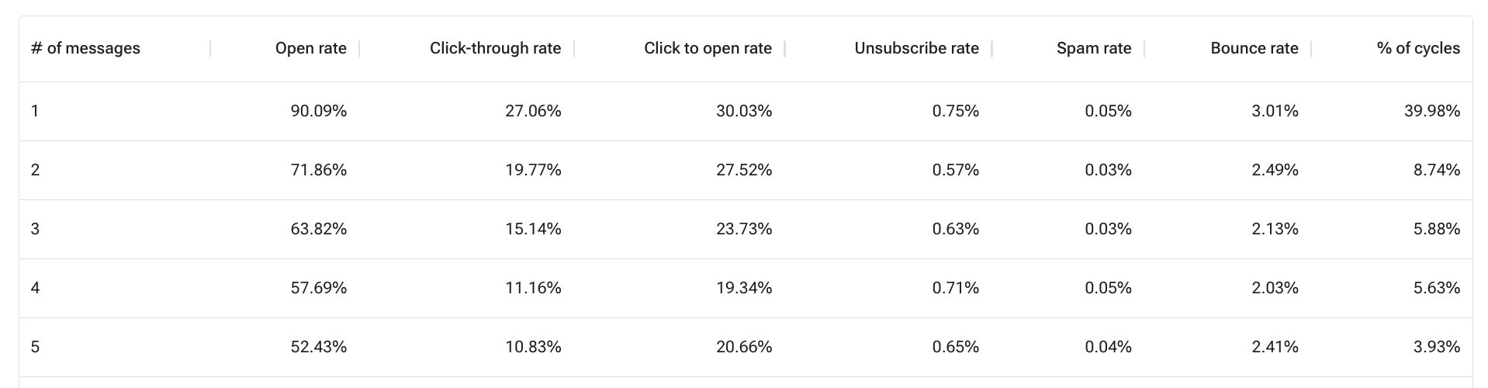The width and height of the screenshot is (1488, 388).
Task: Sort by '% of cycles' header
Action: (1418, 48)
